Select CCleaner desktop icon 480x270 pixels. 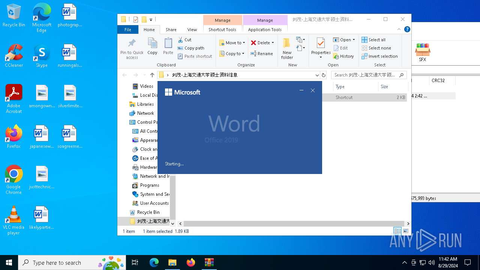coord(14,56)
